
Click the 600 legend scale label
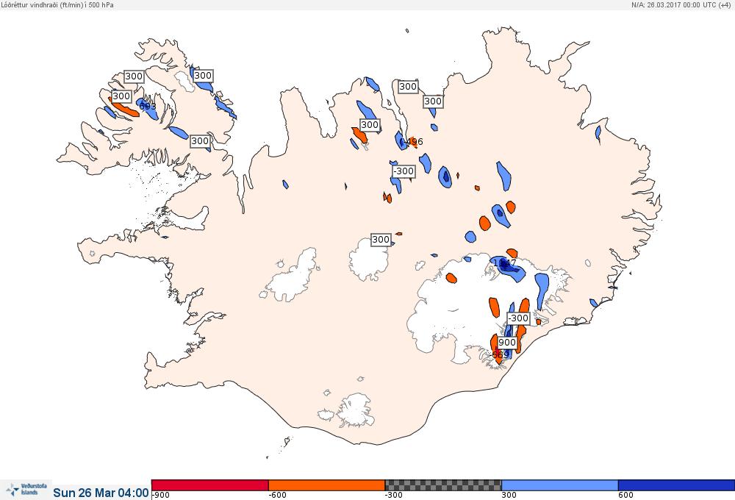pyautogui.click(x=625, y=496)
